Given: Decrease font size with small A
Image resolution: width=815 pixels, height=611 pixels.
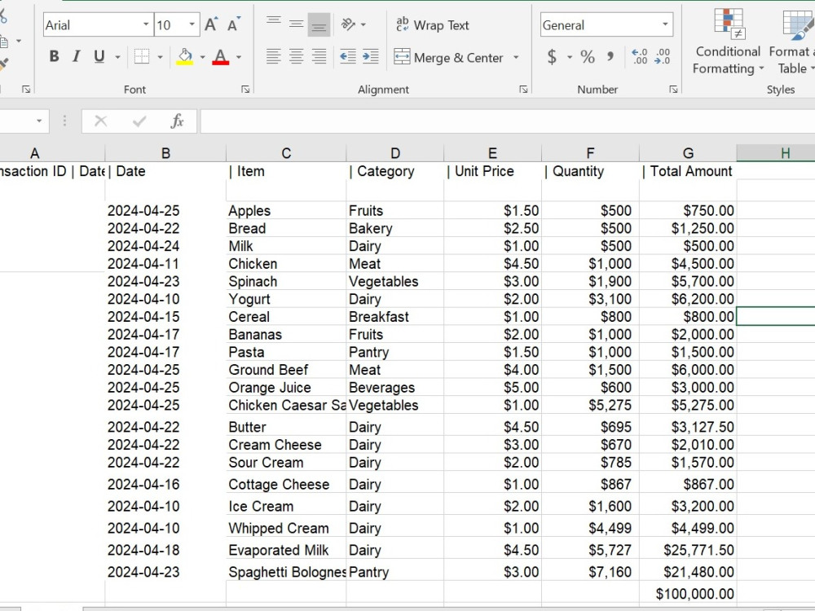Looking at the screenshot, I should coord(233,24).
